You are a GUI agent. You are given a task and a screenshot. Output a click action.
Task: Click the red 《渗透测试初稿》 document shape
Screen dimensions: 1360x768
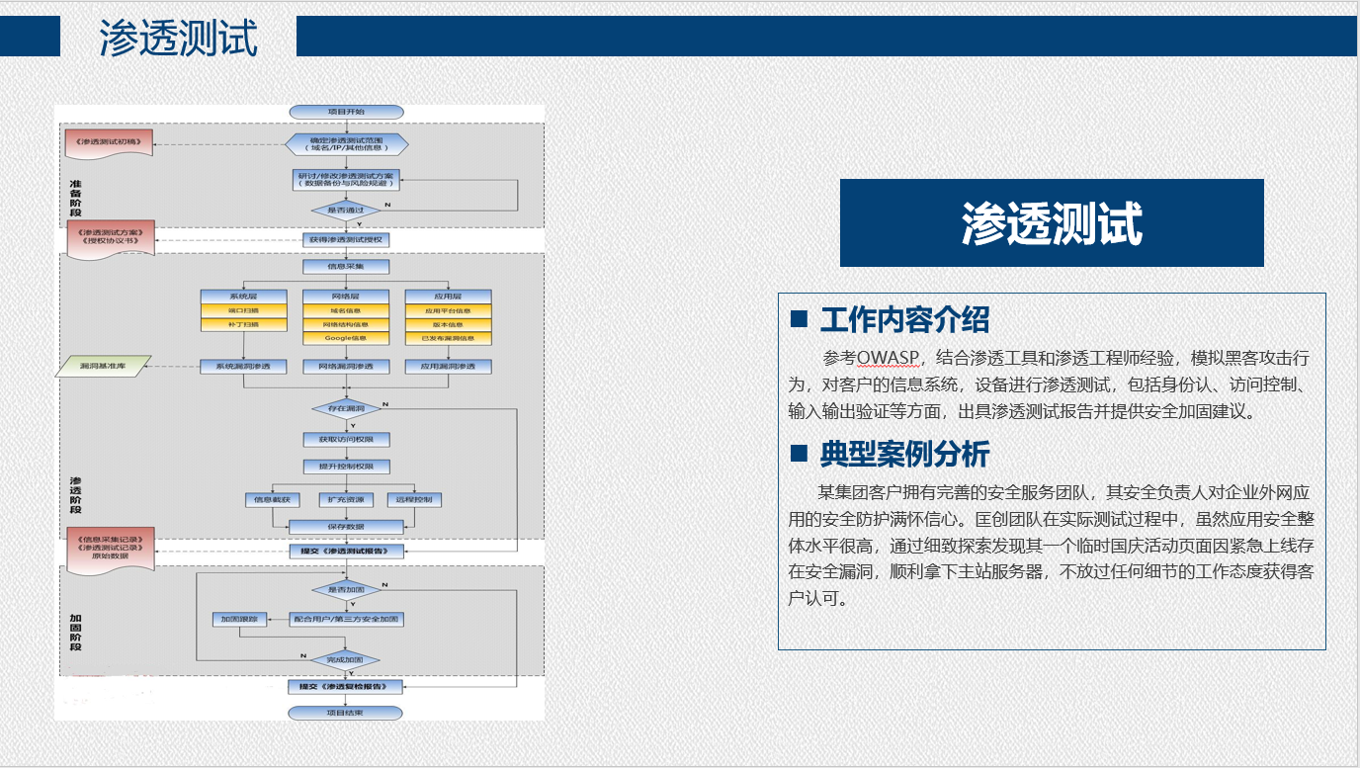[x=109, y=143]
